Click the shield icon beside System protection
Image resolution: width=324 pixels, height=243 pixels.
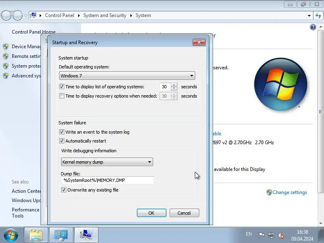point(6,66)
